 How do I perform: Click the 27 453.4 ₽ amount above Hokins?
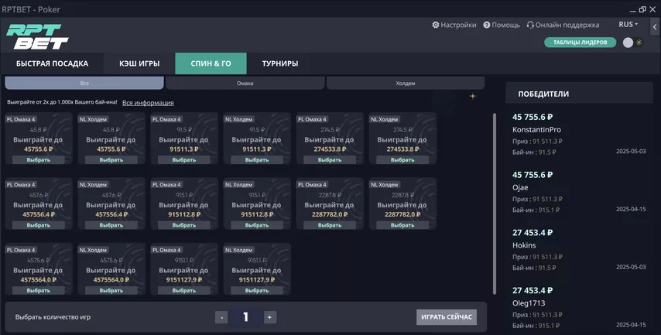click(533, 233)
